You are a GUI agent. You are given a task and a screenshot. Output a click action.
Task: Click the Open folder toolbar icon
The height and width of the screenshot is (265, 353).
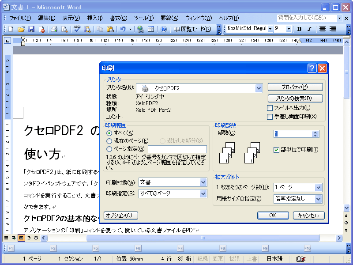click(21, 29)
